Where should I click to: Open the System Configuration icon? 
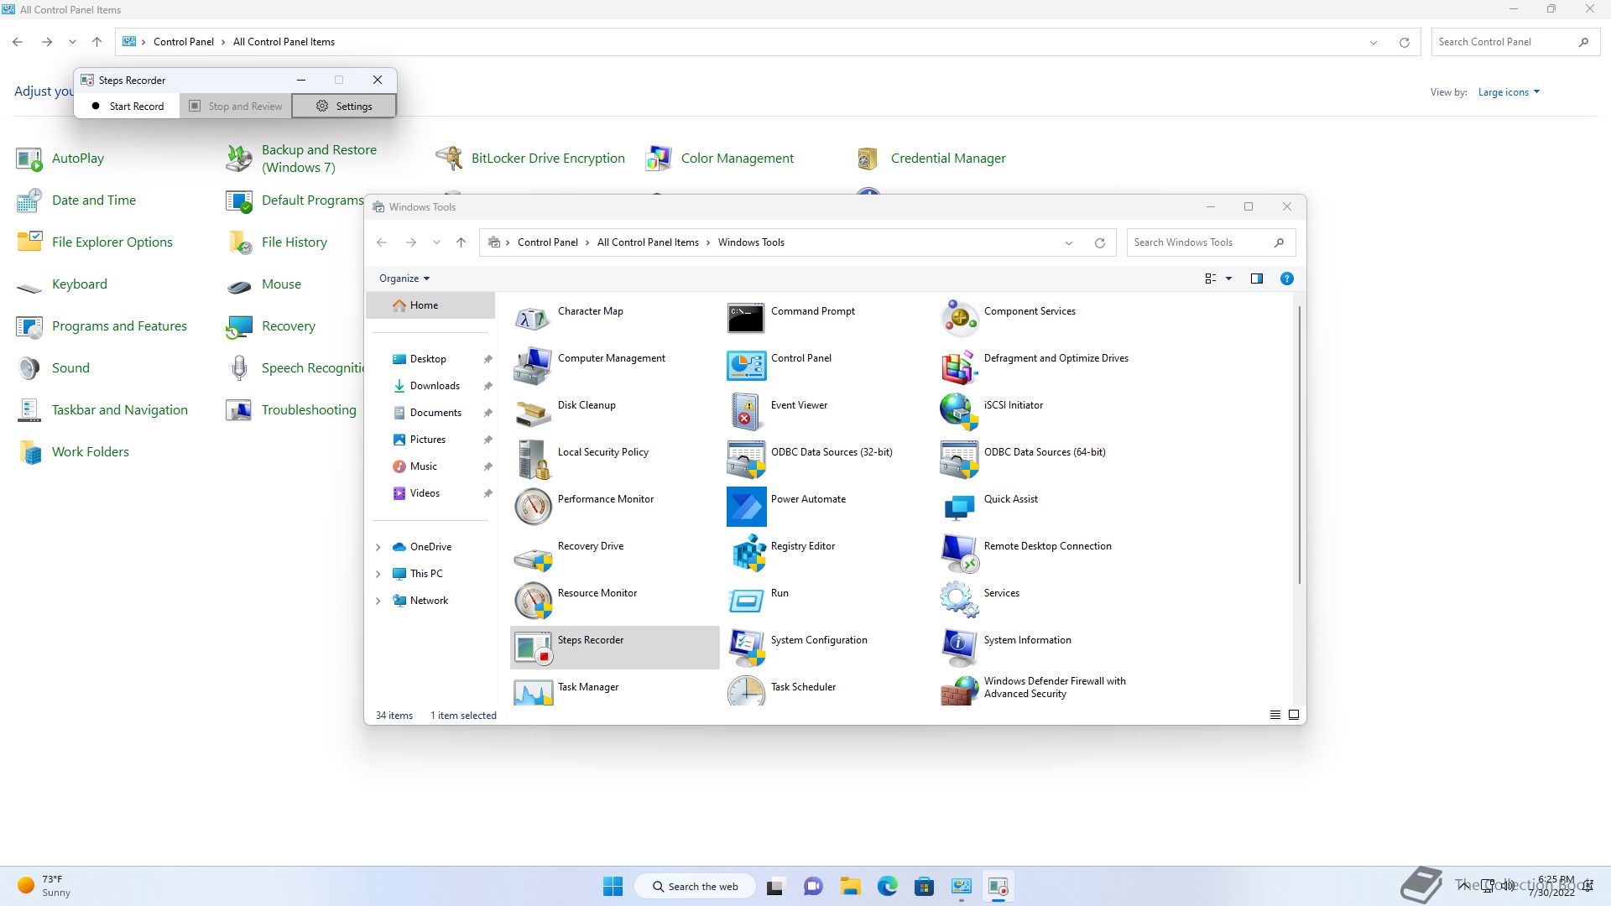746,648
